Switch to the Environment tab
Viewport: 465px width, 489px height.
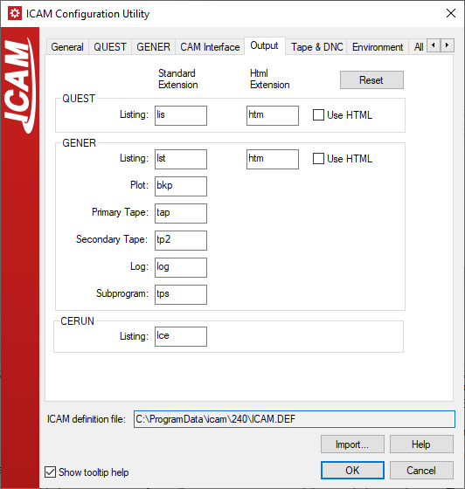pos(378,47)
